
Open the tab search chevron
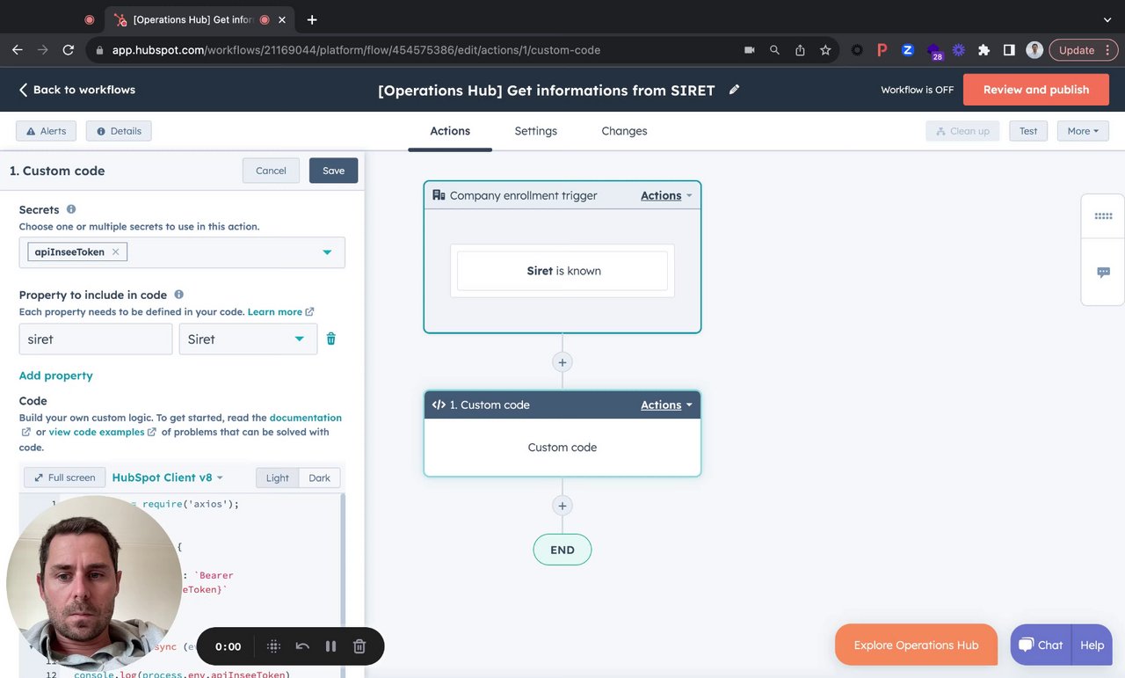point(1107,19)
